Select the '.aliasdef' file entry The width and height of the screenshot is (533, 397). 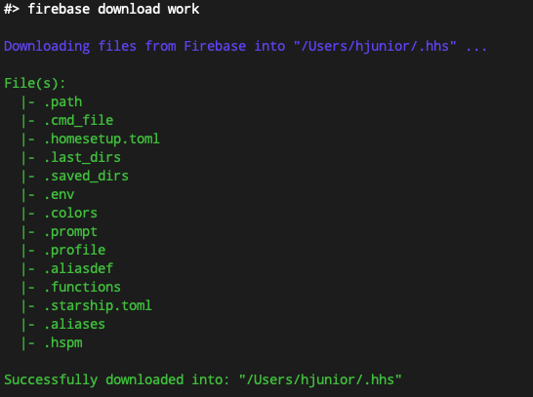[x=78, y=268]
